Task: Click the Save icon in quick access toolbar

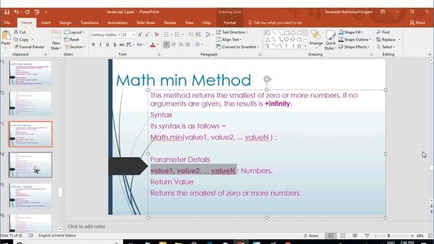Action: point(7,12)
